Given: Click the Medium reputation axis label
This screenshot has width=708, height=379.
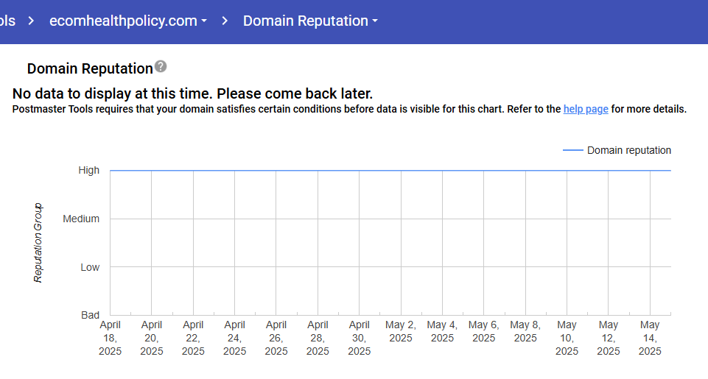Looking at the screenshot, I should coord(81,219).
